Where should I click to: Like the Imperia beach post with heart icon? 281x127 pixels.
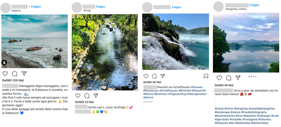click(5, 74)
